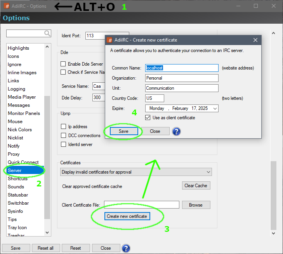Open Sysinfo options
The image size is (283, 254).
tap(16, 211)
